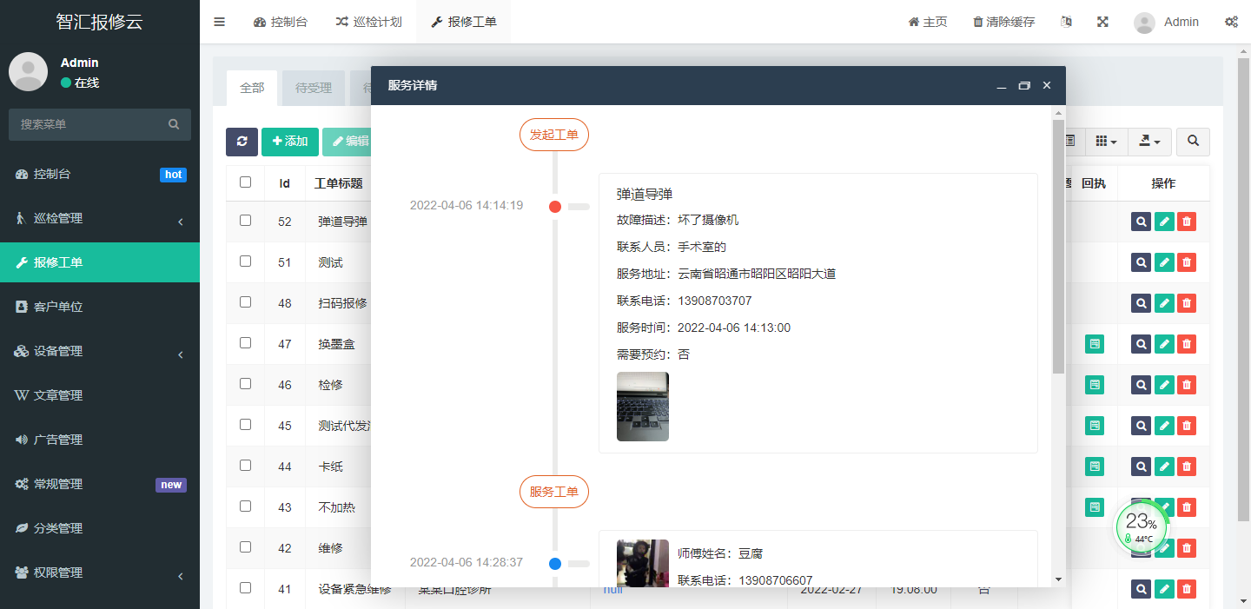This screenshot has height=609, width=1251.
Task: Click the red delete icon for order 48
Action: tap(1186, 302)
